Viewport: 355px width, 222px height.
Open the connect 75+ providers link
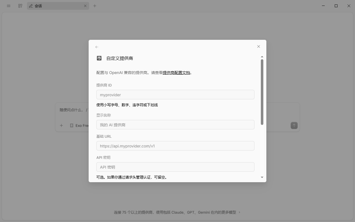(x=177, y=212)
